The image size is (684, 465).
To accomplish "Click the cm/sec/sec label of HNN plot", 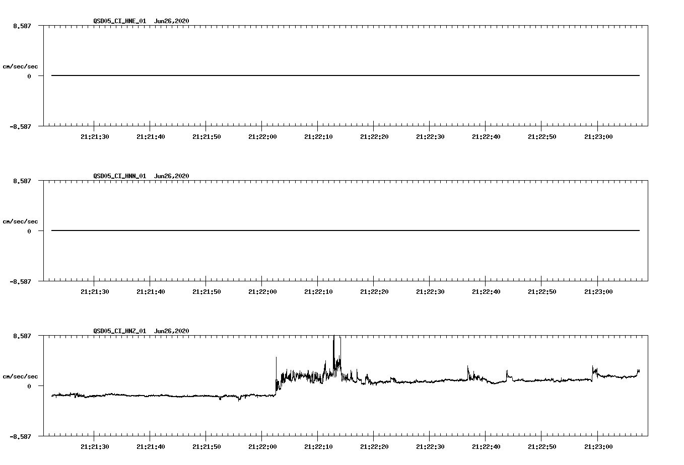I will (21, 221).
